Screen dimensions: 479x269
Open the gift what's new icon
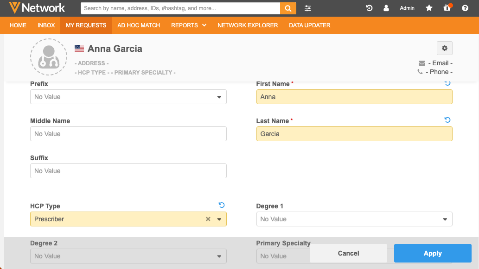pos(447,8)
